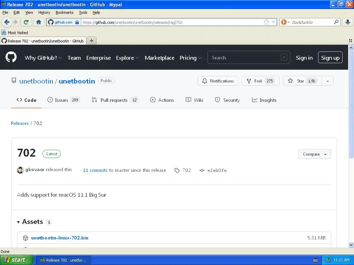The width and height of the screenshot is (354, 265).
Task: Open the 11 commits link
Action: [x=95, y=170]
